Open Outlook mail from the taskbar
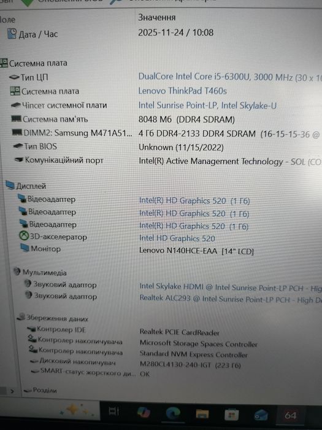322x430 pixels. 261,415
